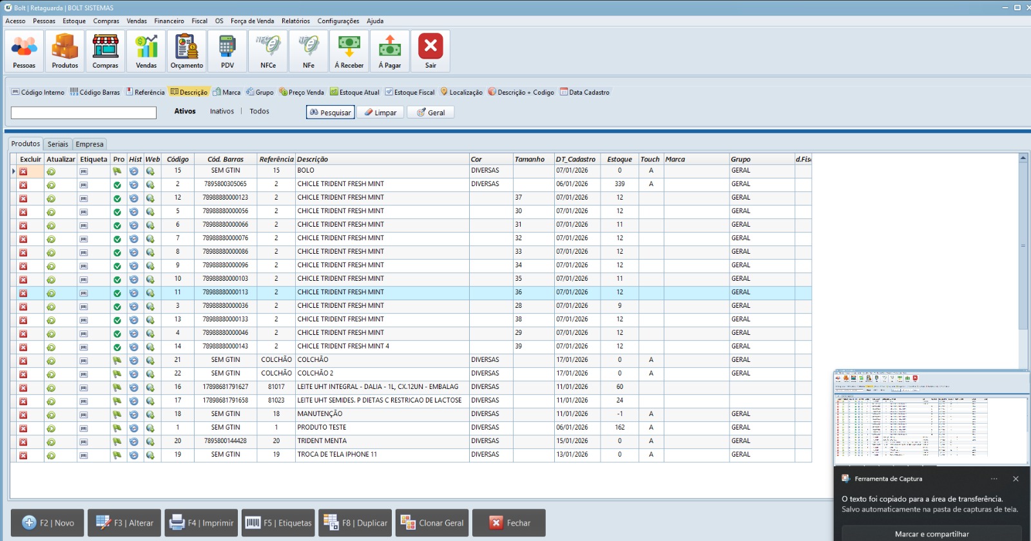This screenshot has width=1031, height=541.
Task: Click the Fechar button
Action: (x=509, y=523)
